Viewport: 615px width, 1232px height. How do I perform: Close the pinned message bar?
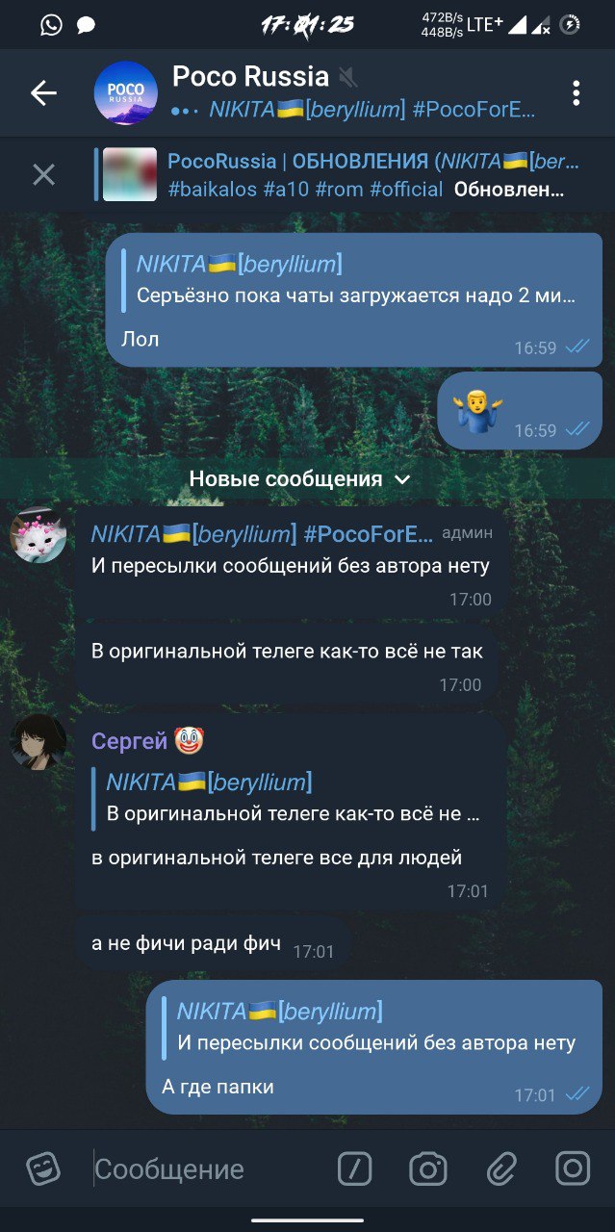[x=43, y=174]
